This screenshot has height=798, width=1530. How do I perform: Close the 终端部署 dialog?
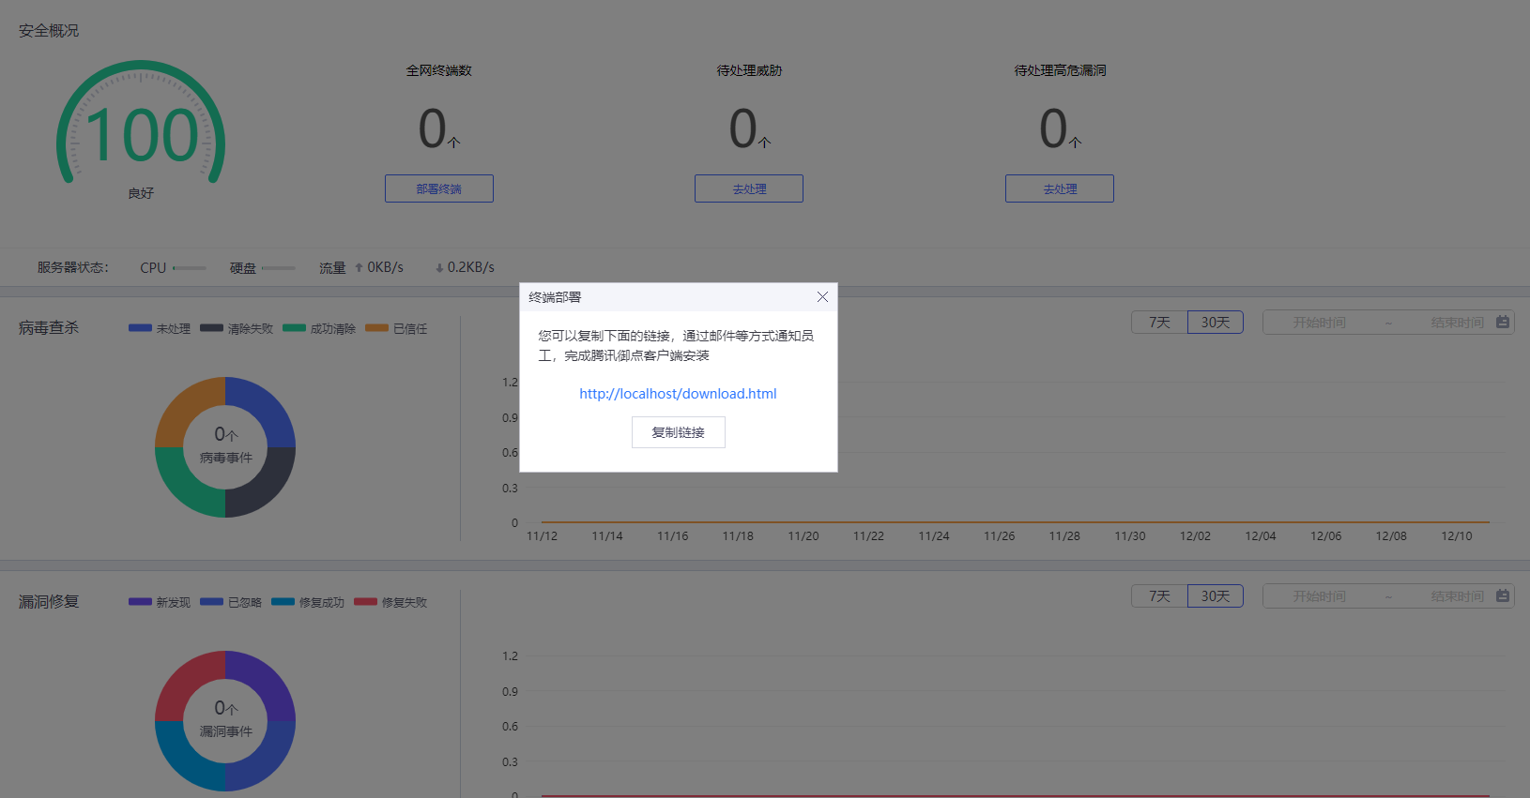pyautogui.click(x=822, y=297)
